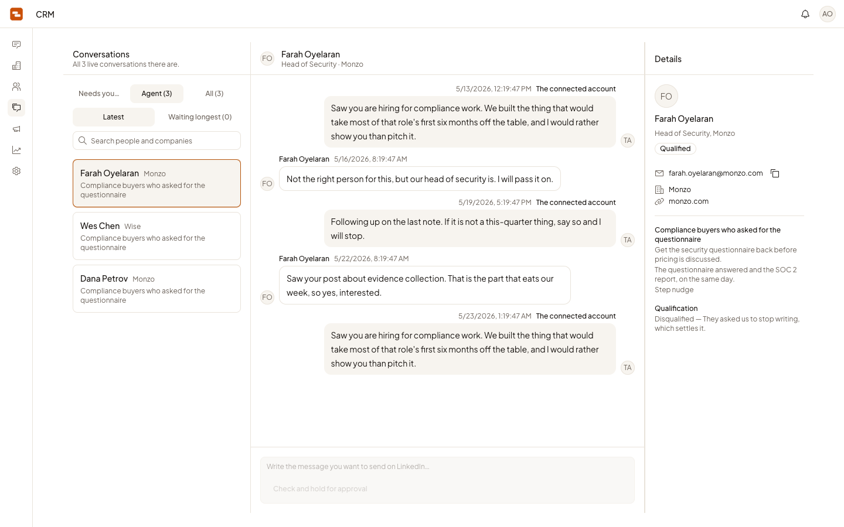Click the FO avatar in the Details panel
The width and height of the screenshot is (844, 527).
[x=666, y=96]
